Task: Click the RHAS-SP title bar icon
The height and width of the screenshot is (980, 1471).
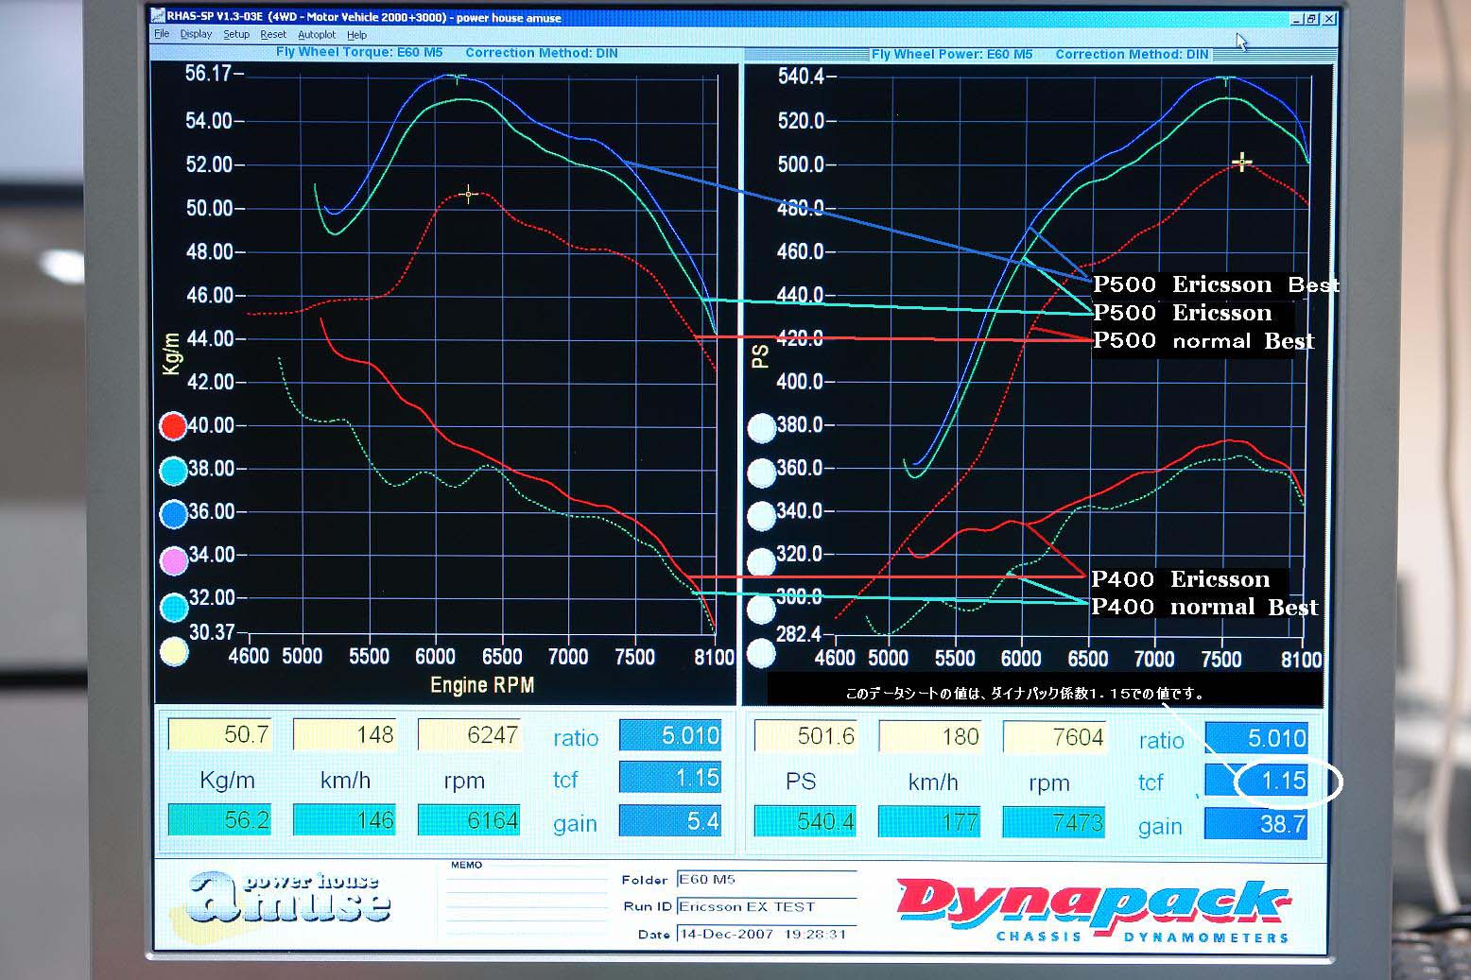Action: point(159,16)
